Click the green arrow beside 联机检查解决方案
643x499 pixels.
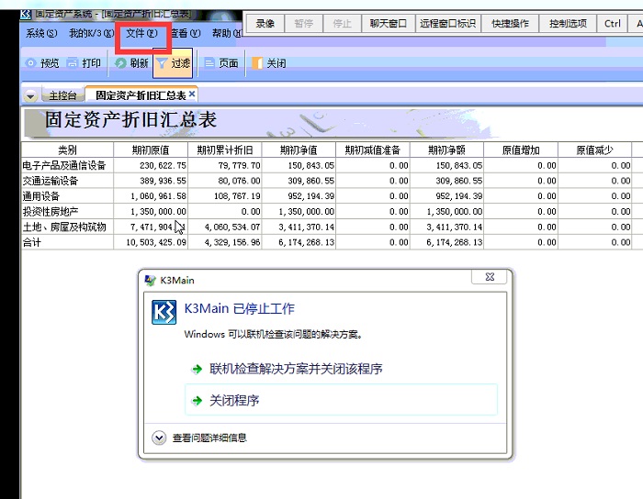pos(197,369)
